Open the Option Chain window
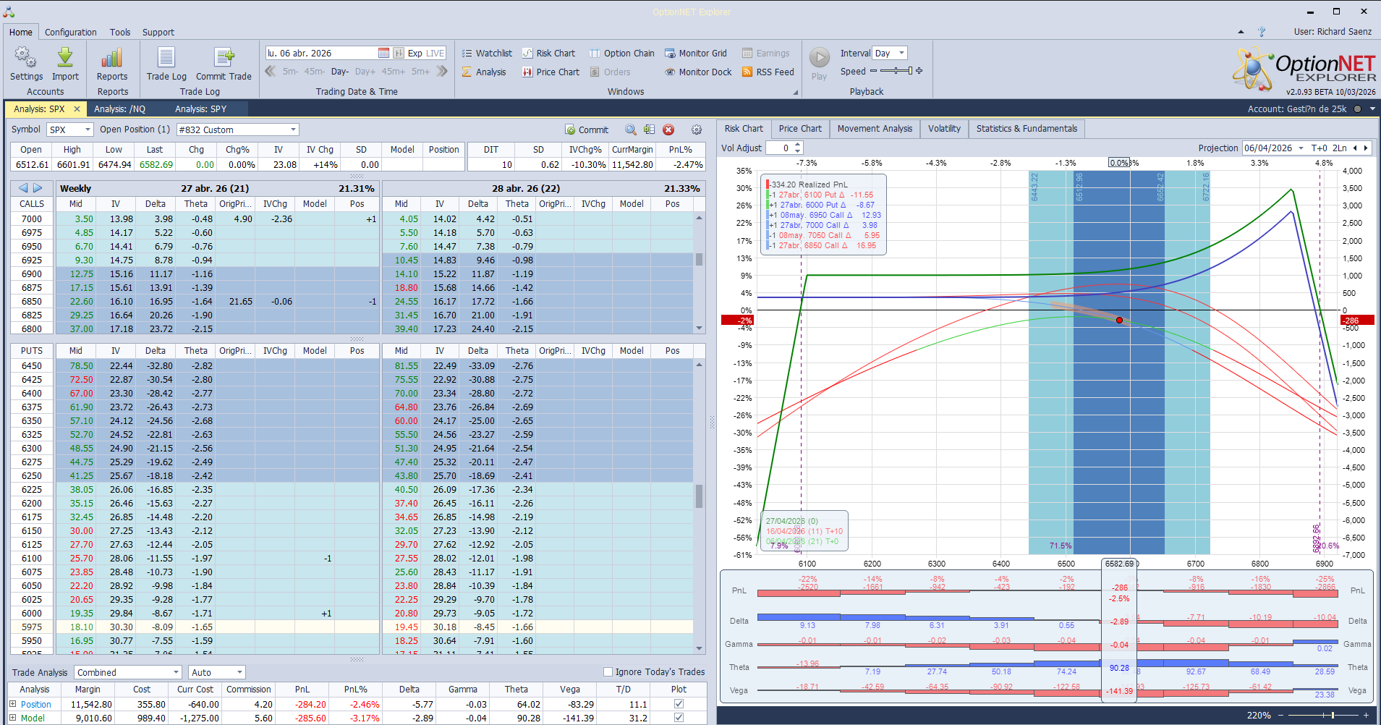 pos(621,54)
